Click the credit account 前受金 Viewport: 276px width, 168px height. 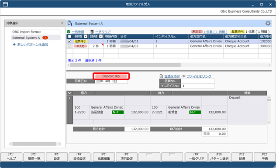172,112
